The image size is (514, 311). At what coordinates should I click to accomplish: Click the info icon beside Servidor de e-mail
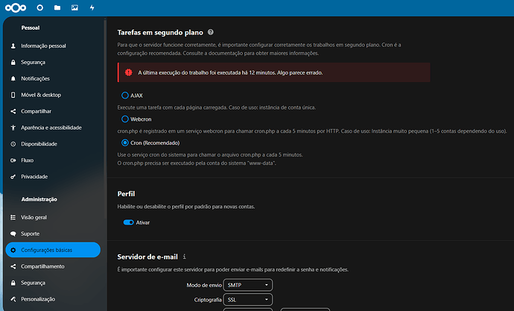184,256
